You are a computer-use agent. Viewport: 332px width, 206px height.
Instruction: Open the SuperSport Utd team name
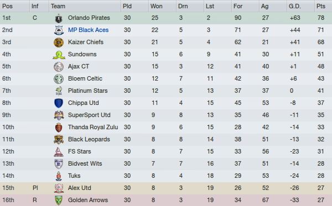pos(89,115)
